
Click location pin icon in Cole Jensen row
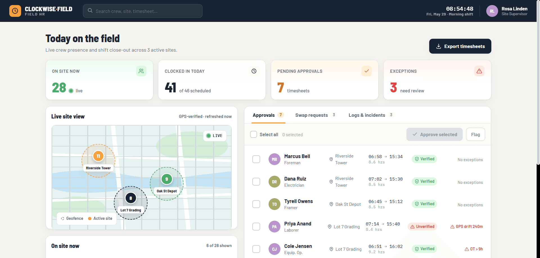[331, 249]
